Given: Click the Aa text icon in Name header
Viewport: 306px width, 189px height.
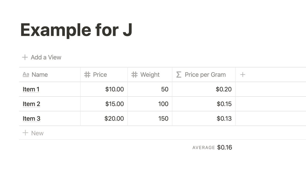Looking at the screenshot, I should click(x=26, y=74).
